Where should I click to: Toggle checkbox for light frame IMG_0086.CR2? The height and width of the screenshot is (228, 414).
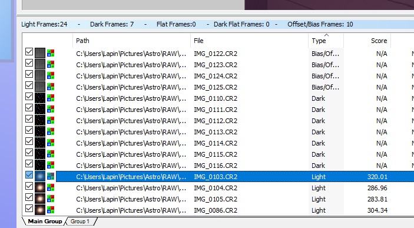coord(29,209)
